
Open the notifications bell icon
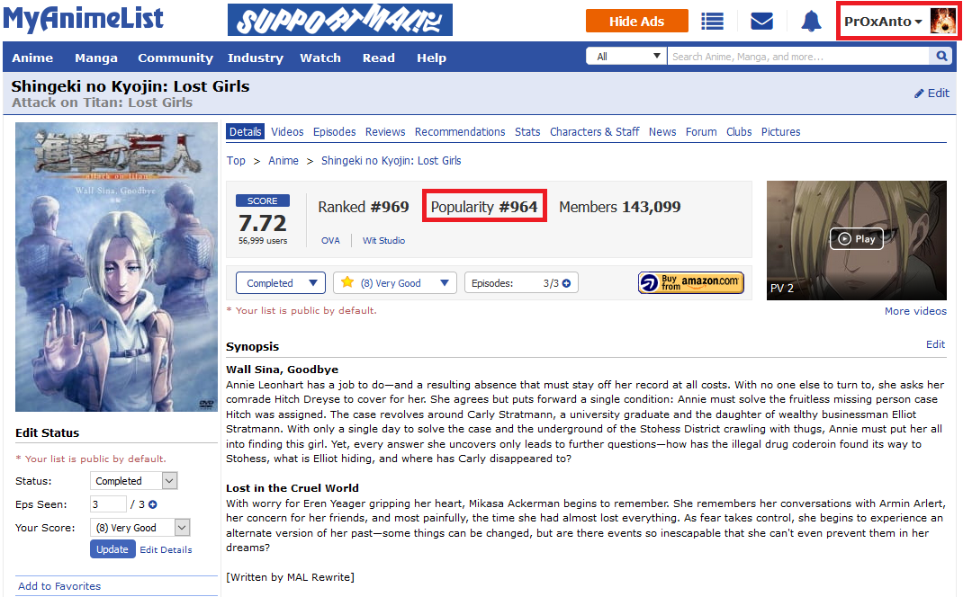pyautogui.click(x=811, y=22)
